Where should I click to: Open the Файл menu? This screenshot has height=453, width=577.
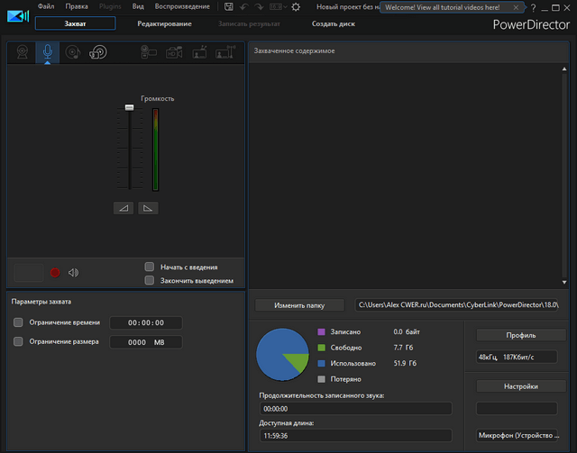[46, 6]
